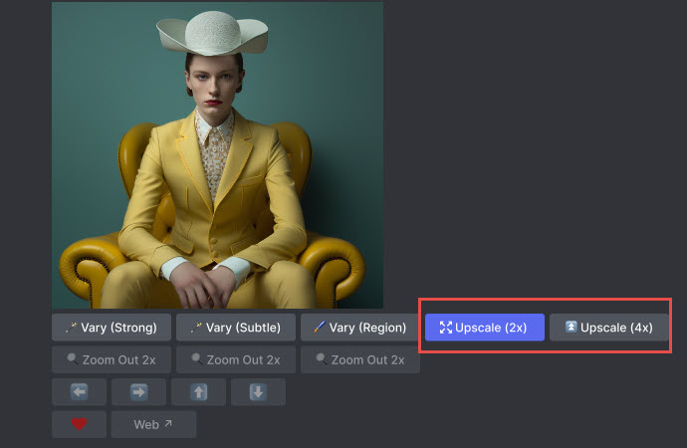Choose Vary (Subtle) for the image

[x=236, y=328]
